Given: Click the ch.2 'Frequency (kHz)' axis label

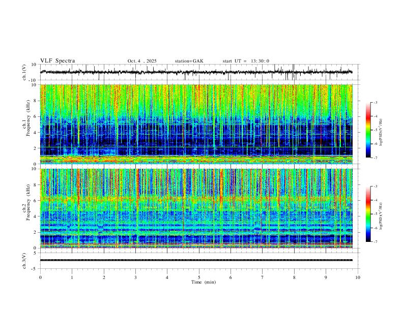Looking at the screenshot, I should coord(28,202).
